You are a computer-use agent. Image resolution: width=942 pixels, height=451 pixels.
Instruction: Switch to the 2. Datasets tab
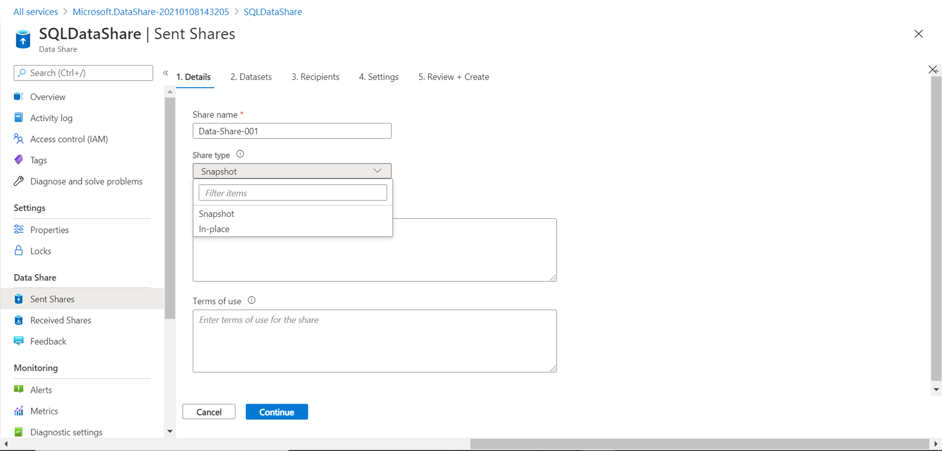tap(251, 77)
